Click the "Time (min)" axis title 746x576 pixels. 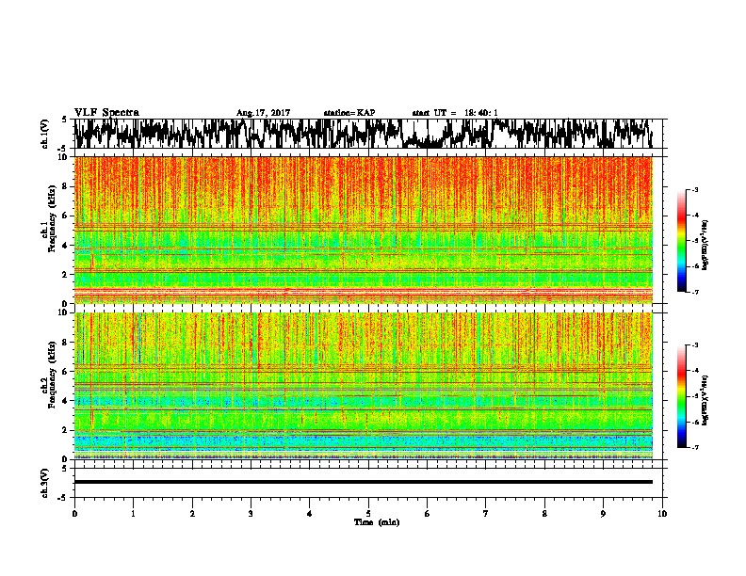click(377, 522)
